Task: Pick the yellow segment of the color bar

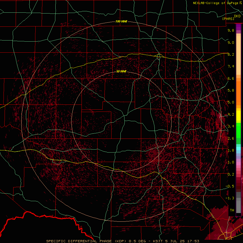Action: pyautogui.click(x=238, y=116)
